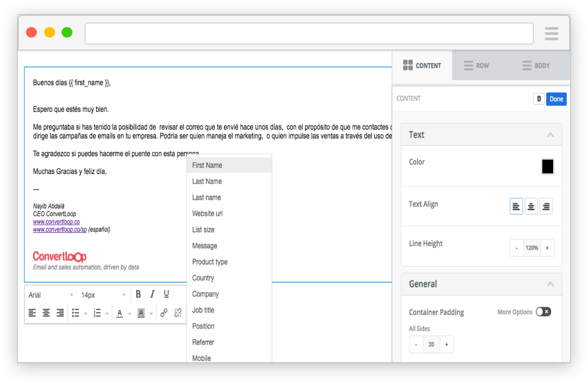Viewport: 588px width, 383px height.
Task: Toggle More Options switch
Action: [x=543, y=312]
